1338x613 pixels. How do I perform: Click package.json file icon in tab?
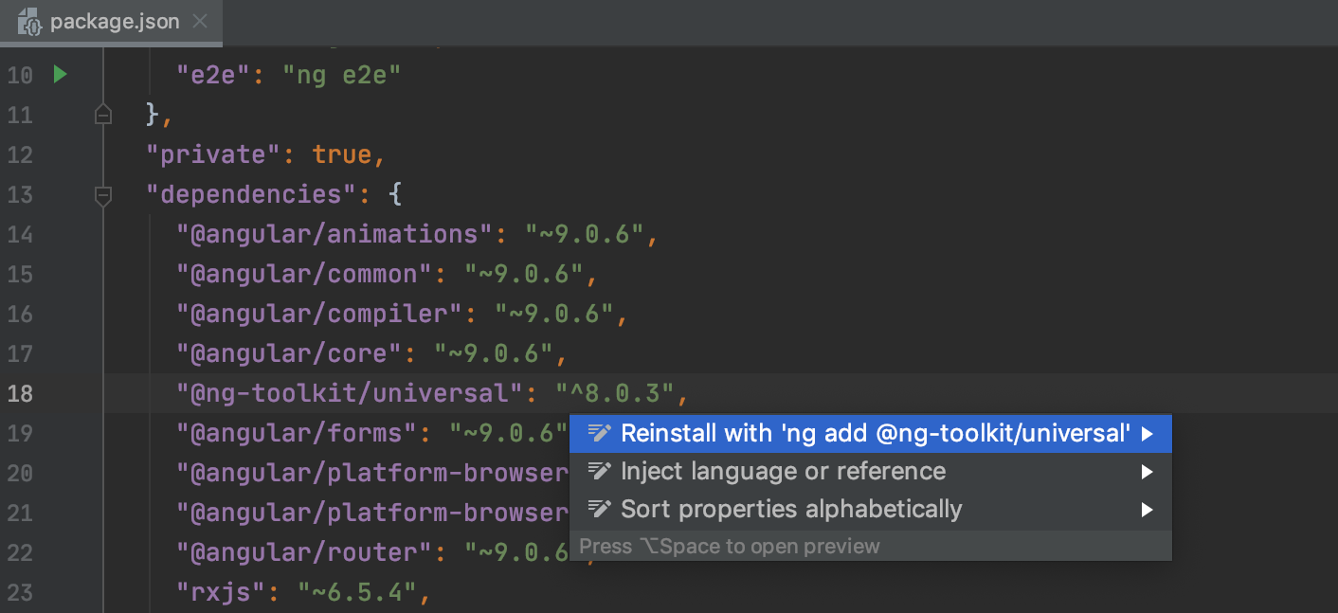pos(28,21)
